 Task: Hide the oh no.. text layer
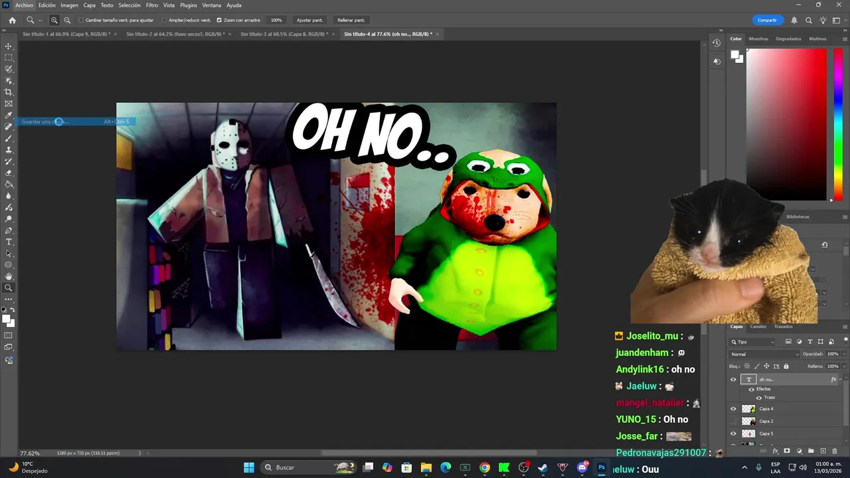(733, 380)
